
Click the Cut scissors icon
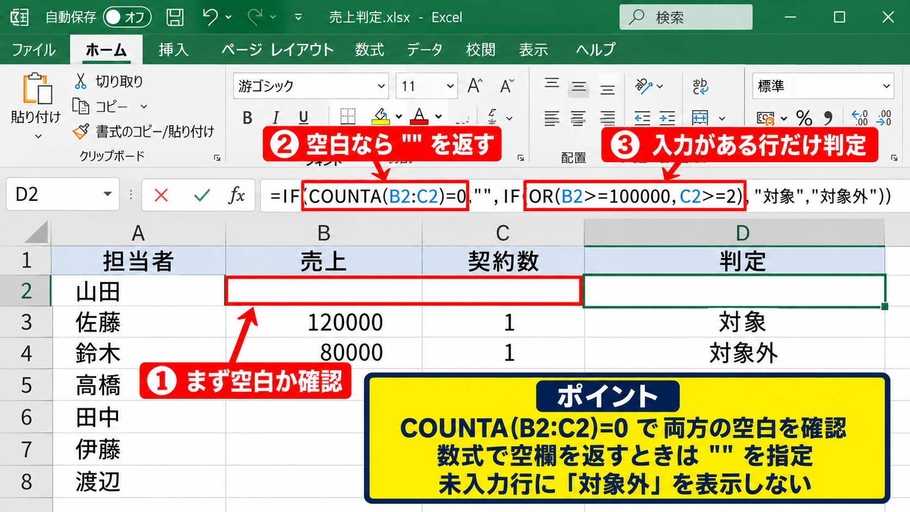pyautogui.click(x=81, y=81)
